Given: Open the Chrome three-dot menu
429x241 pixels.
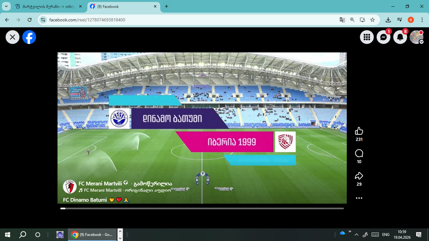Looking at the screenshot, I should tap(422, 20).
